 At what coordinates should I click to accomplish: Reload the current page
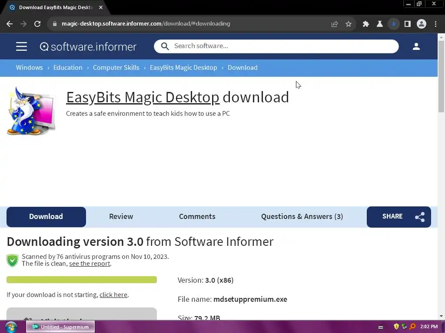[37, 24]
